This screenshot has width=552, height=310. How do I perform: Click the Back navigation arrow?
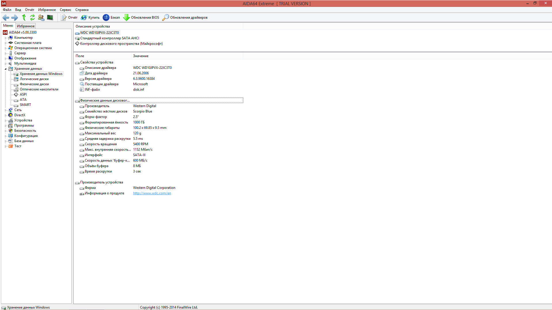(6, 18)
